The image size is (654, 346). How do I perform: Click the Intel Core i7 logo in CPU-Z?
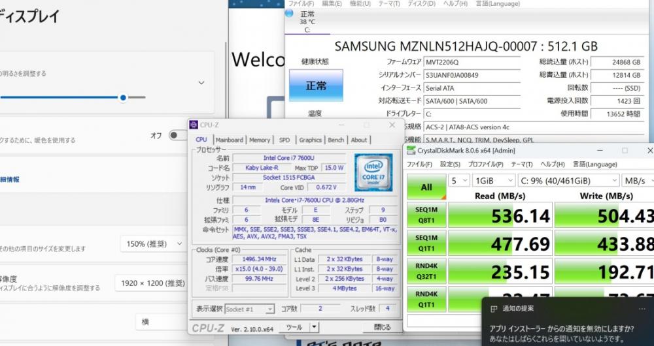[373, 172]
